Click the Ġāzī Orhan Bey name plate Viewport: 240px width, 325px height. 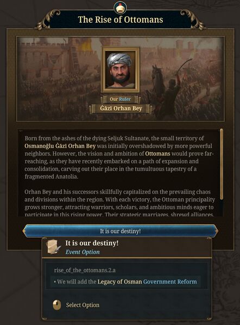pyautogui.click(x=121, y=108)
